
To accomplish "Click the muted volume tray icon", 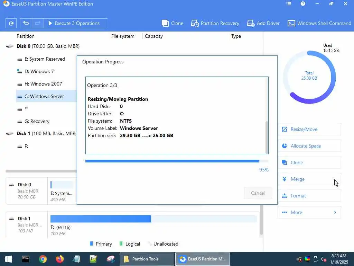I will (x=324, y=259).
